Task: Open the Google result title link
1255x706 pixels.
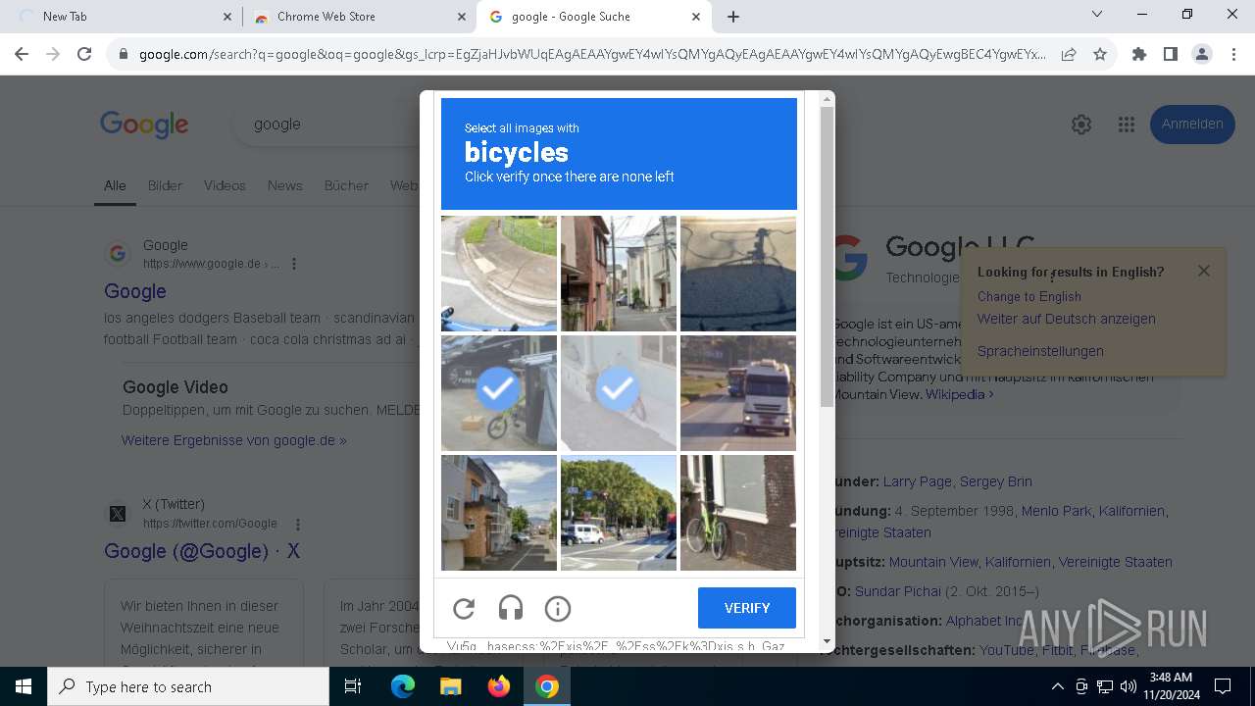Action: (x=135, y=291)
